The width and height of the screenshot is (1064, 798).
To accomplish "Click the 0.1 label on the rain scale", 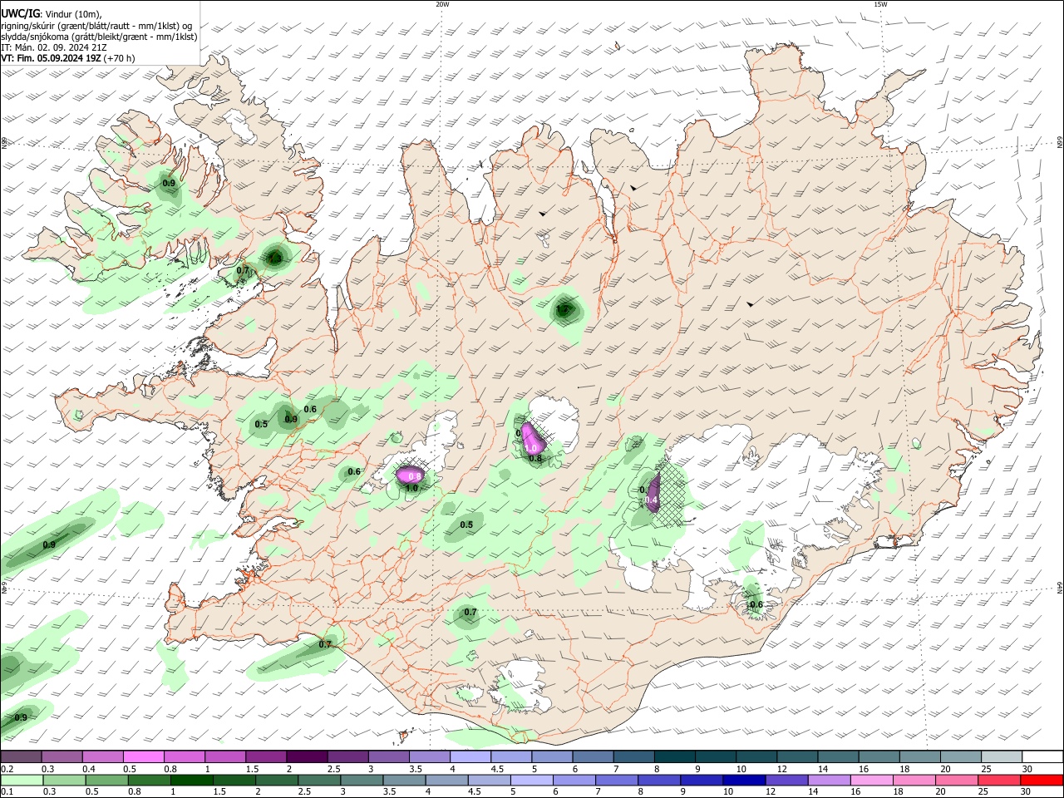I will pos(7,792).
